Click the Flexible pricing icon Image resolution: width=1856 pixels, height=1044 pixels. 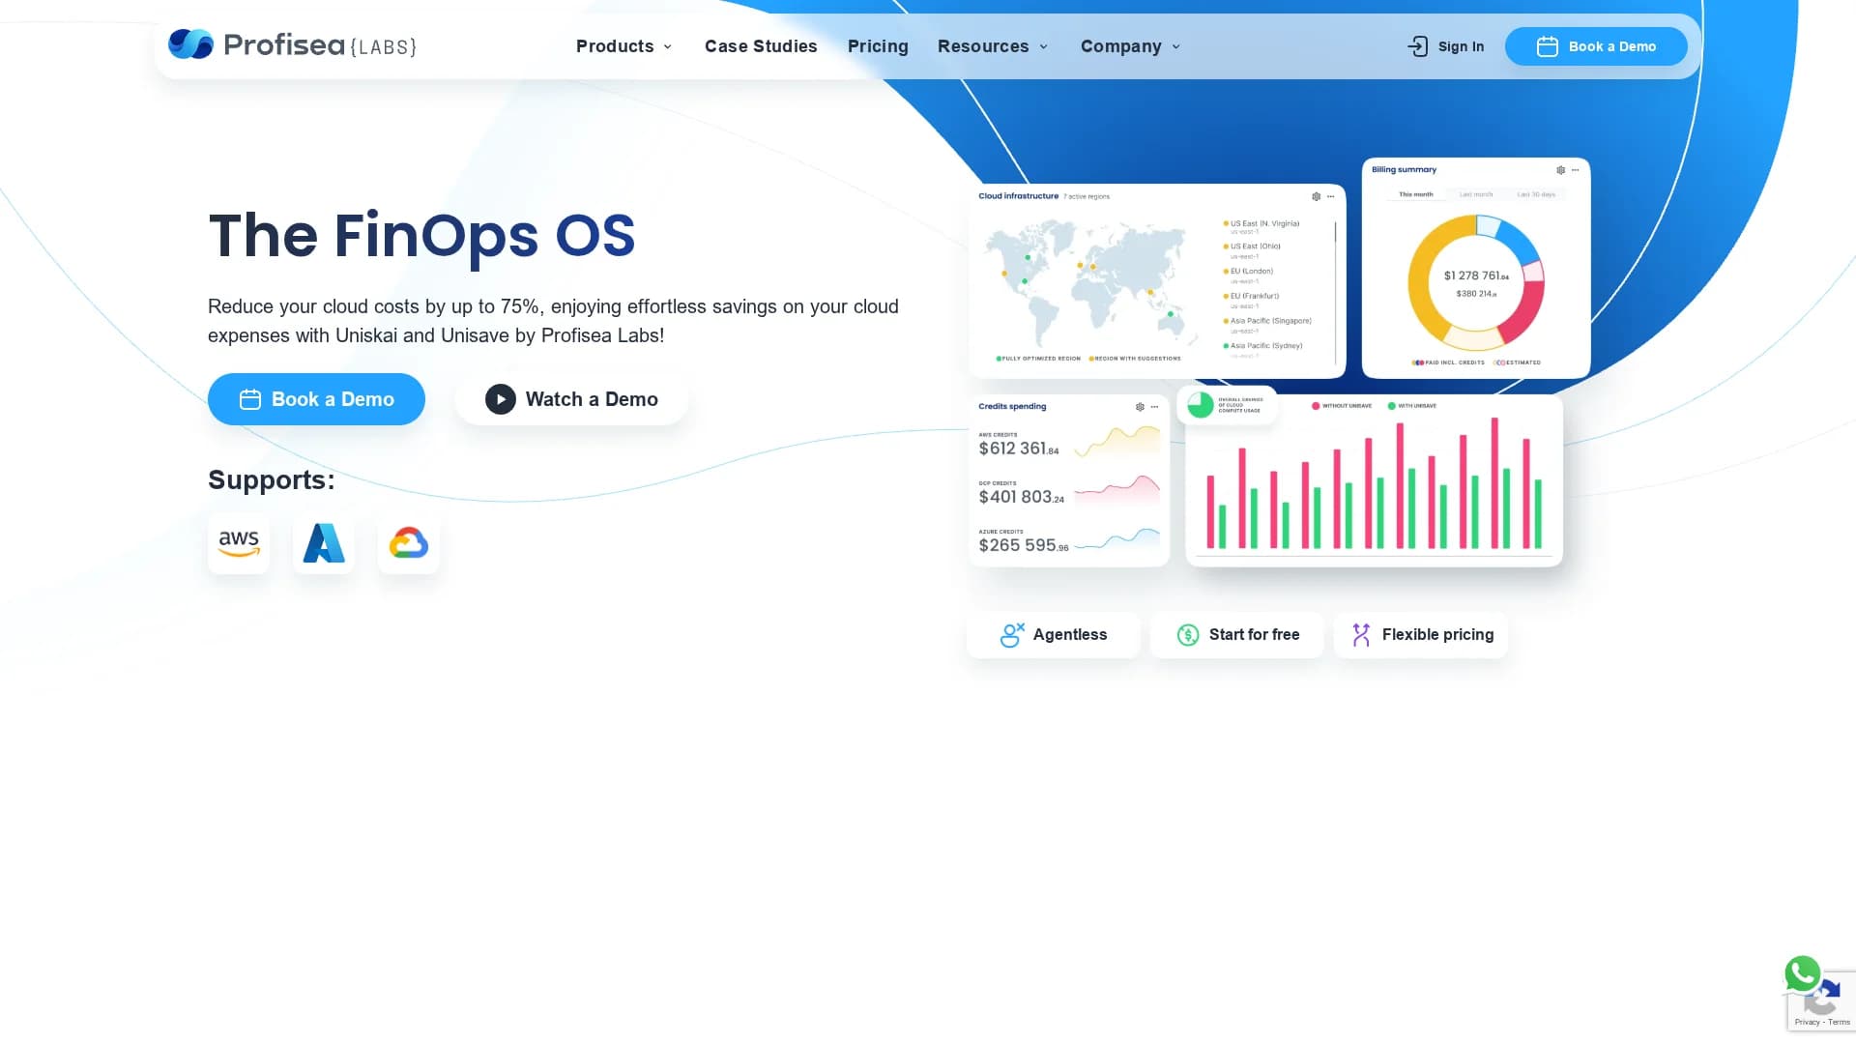click(x=1361, y=635)
